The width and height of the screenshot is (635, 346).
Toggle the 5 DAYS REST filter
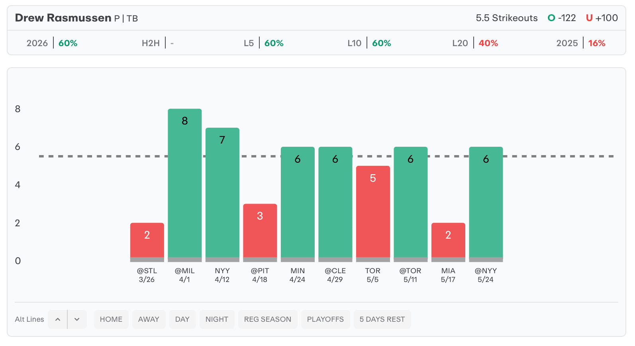point(382,319)
